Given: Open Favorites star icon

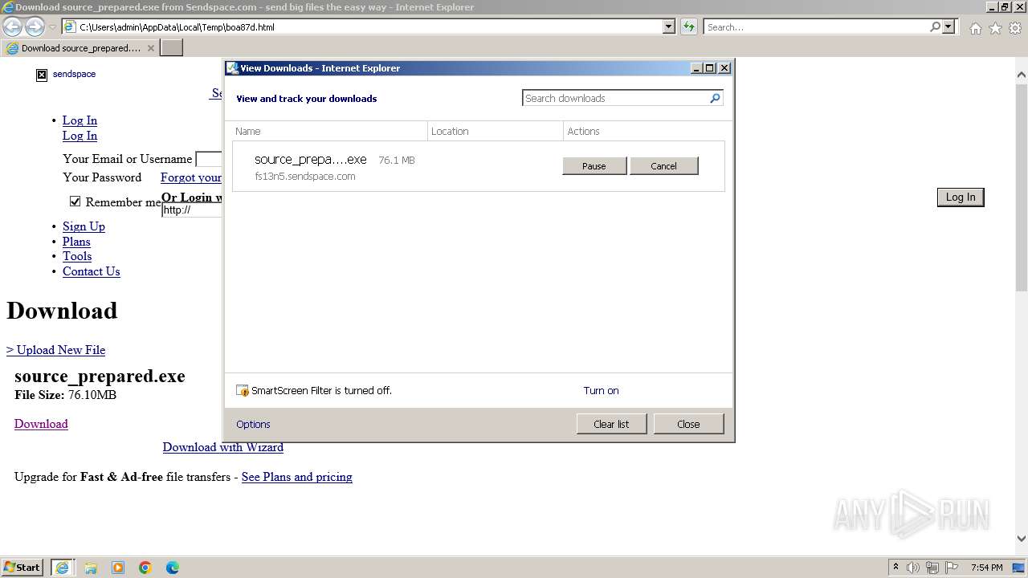Looking at the screenshot, I should [x=995, y=28].
